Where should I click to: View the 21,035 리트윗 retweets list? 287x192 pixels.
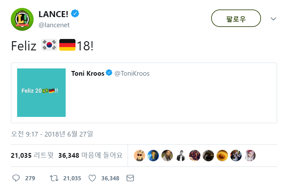pyautogui.click(x=32, y=156)
